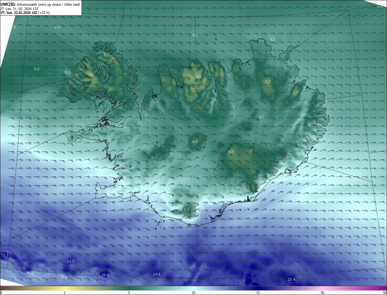Click the 10 tick on the color scale

[193, 293]
